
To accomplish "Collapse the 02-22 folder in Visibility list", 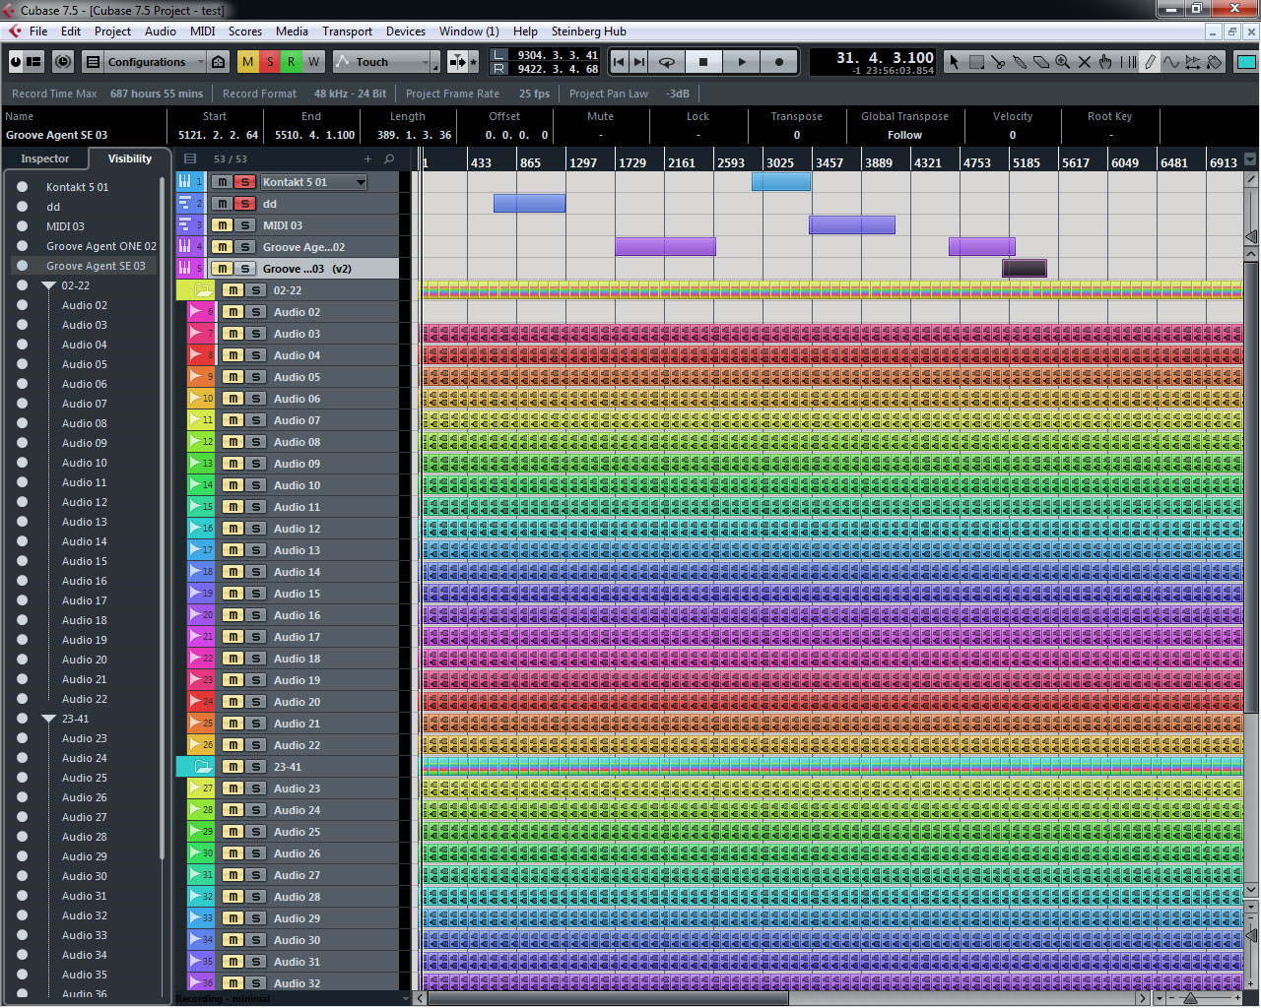I will (x=48, y=285).
